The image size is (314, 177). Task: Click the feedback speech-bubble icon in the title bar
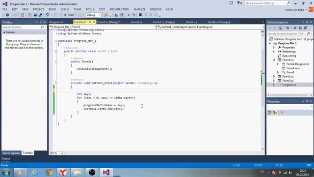[x=231, y=3]
